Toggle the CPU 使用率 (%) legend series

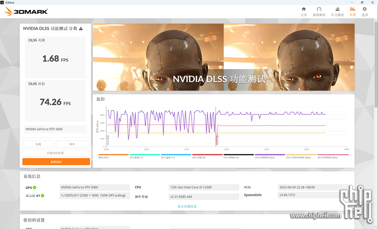[x=239, y=156]
